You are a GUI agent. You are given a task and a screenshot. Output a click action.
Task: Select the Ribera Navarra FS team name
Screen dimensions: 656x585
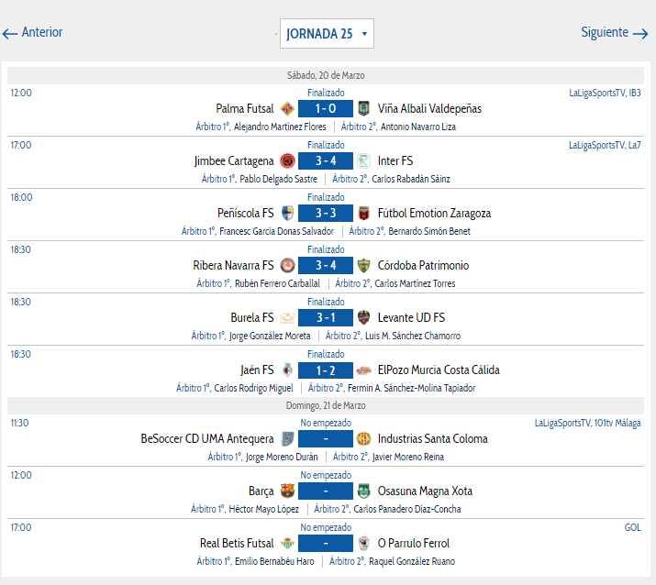click(x=233, y=266)
